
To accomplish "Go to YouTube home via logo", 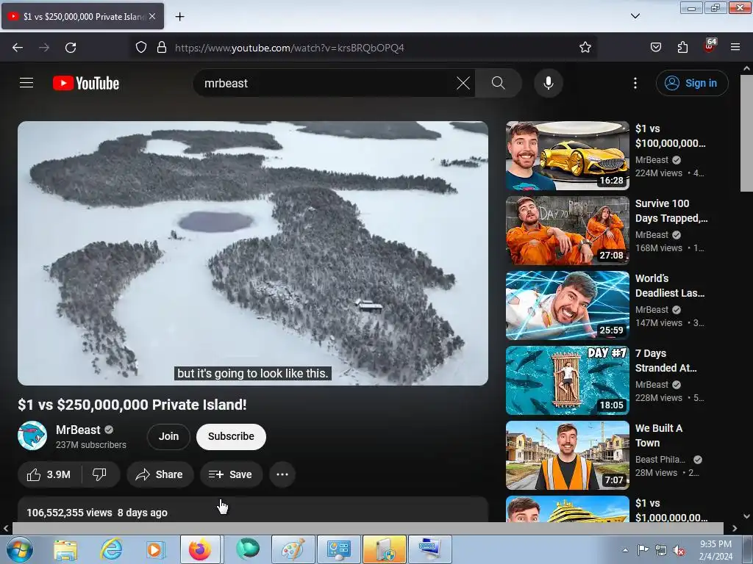I will (86, 83).
